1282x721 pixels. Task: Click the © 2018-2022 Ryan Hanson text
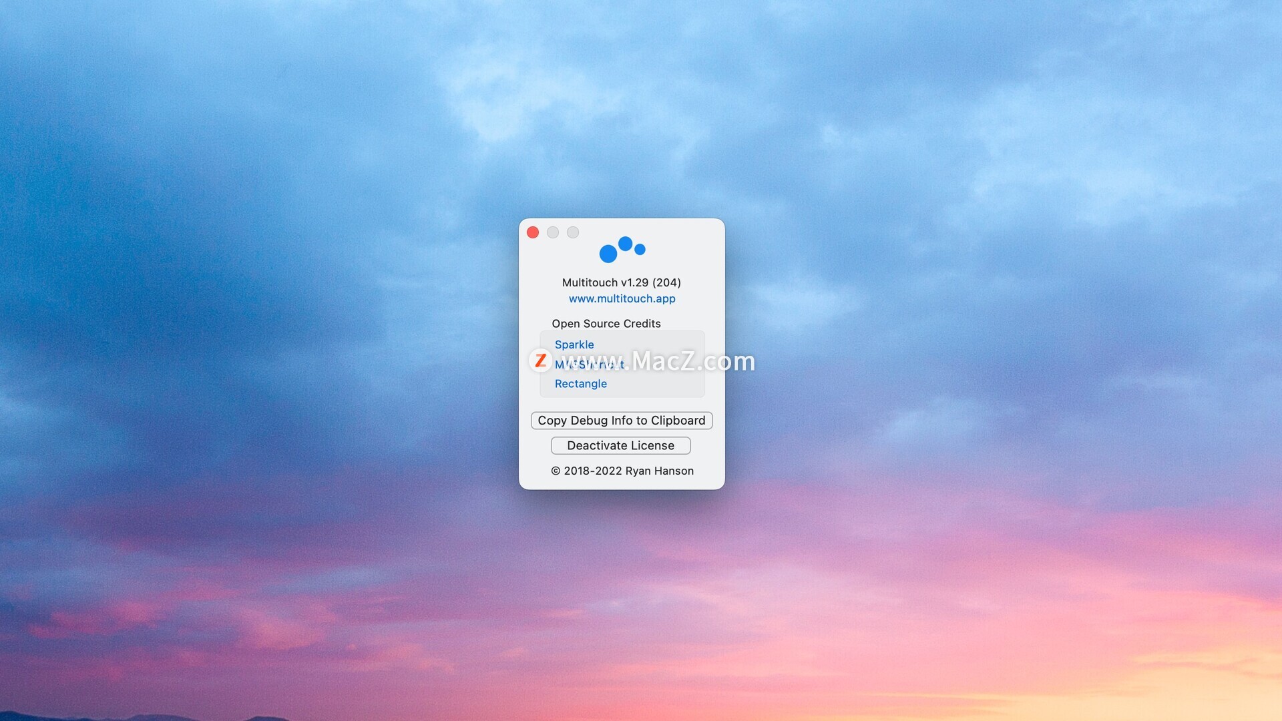point(622,471)
